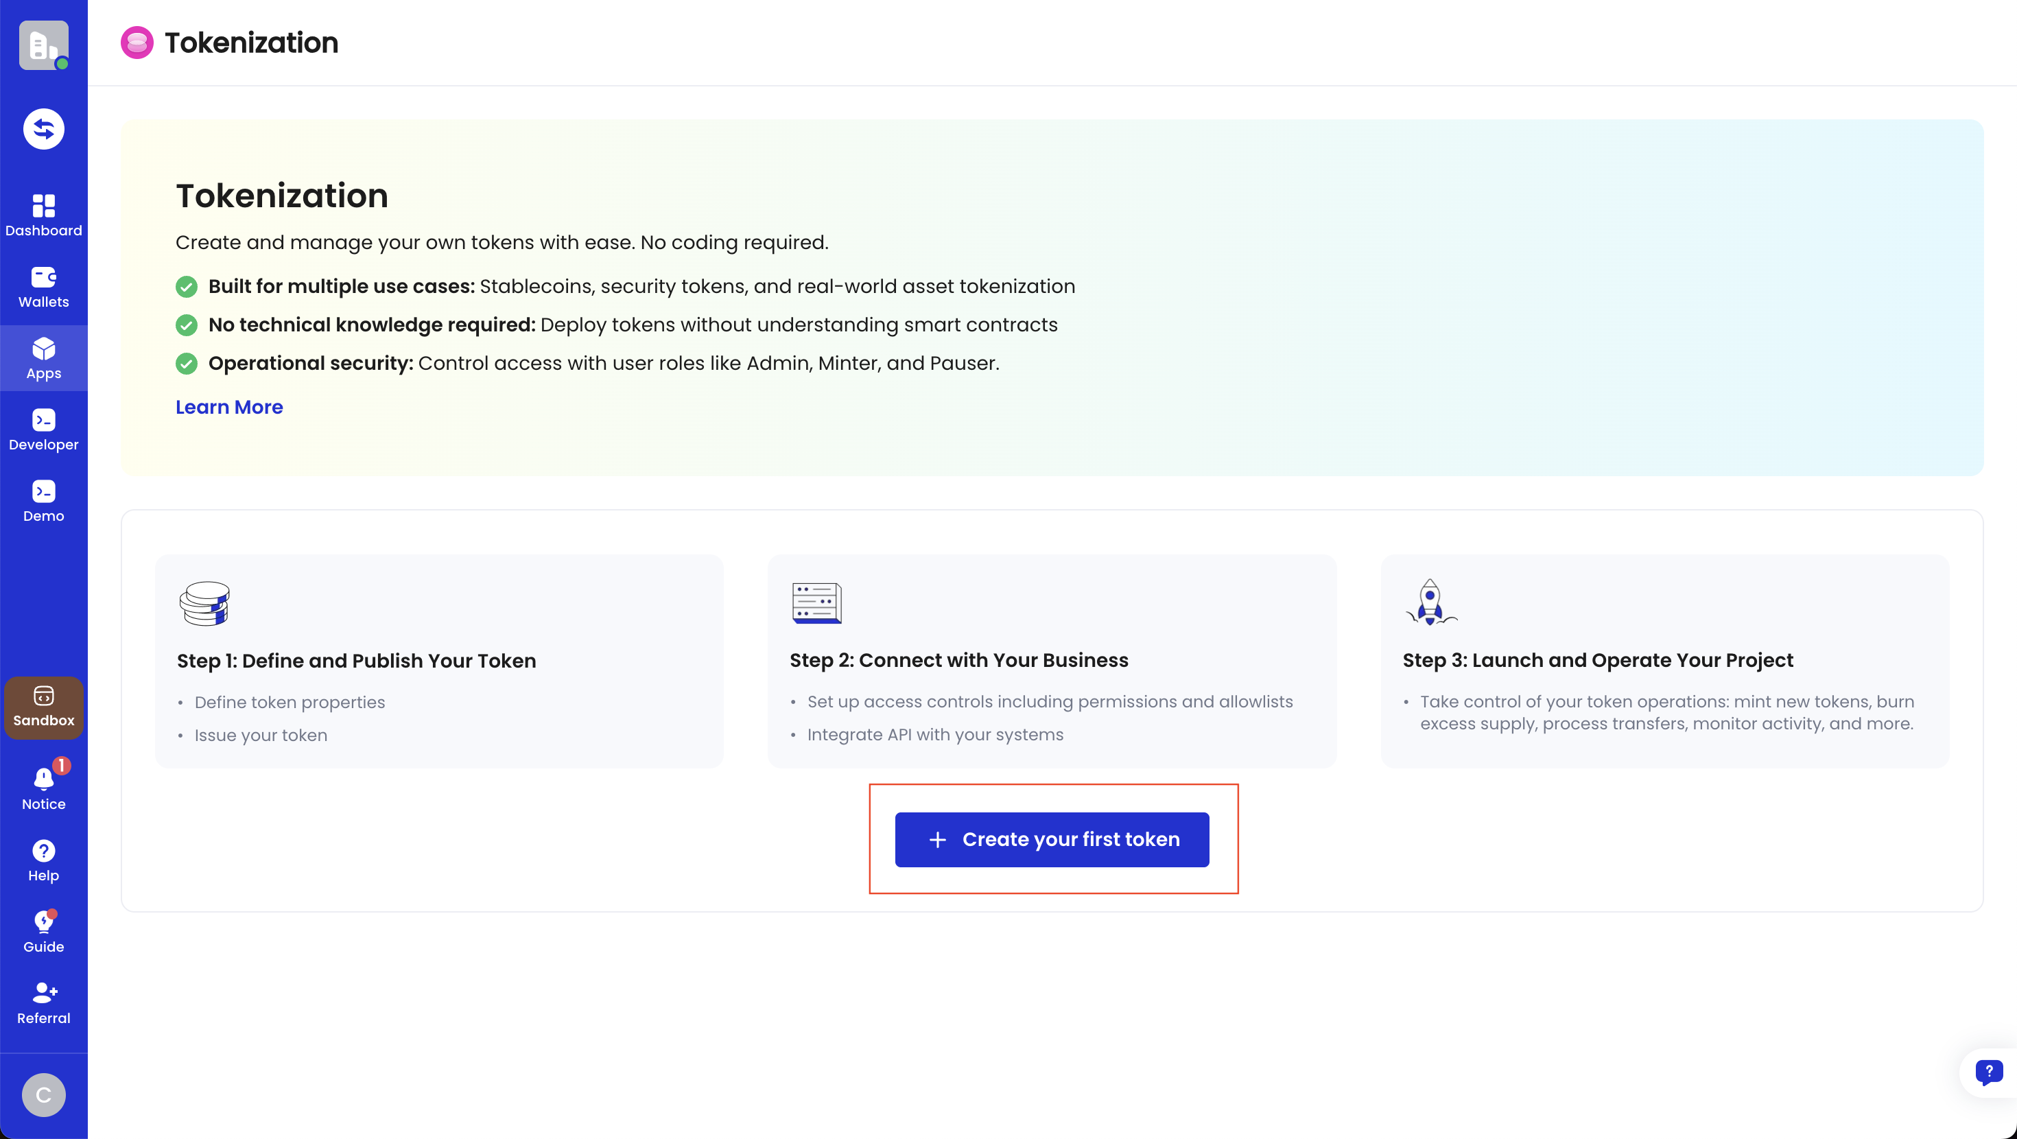Navigate to the Developer menu entry
The image size is (2017, 1139).
43,444
